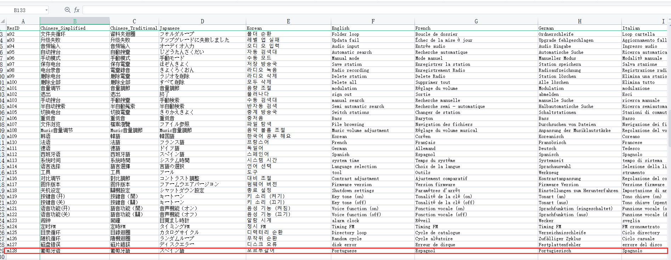Image resolution: width=671 pixels, height=260 pixels.
Task: Select the Chinese_Simplified header cell
Action: coord(75,28)
